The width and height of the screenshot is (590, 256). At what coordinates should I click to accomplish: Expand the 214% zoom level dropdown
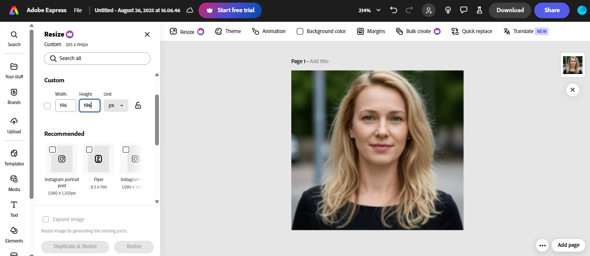pos(369,10)
